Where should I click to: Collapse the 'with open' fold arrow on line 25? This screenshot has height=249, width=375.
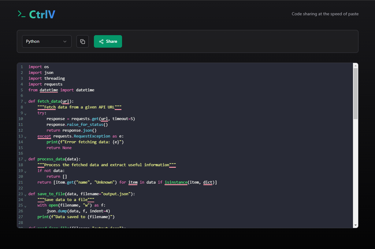[25, 206]
